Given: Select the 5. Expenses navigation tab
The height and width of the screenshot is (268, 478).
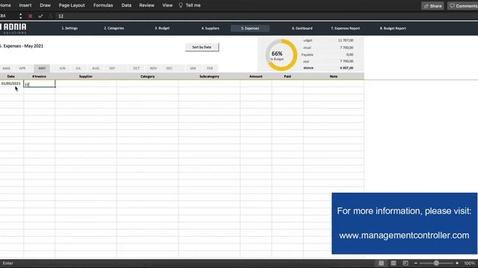Looking at the screenshot, I should (250, 28).
